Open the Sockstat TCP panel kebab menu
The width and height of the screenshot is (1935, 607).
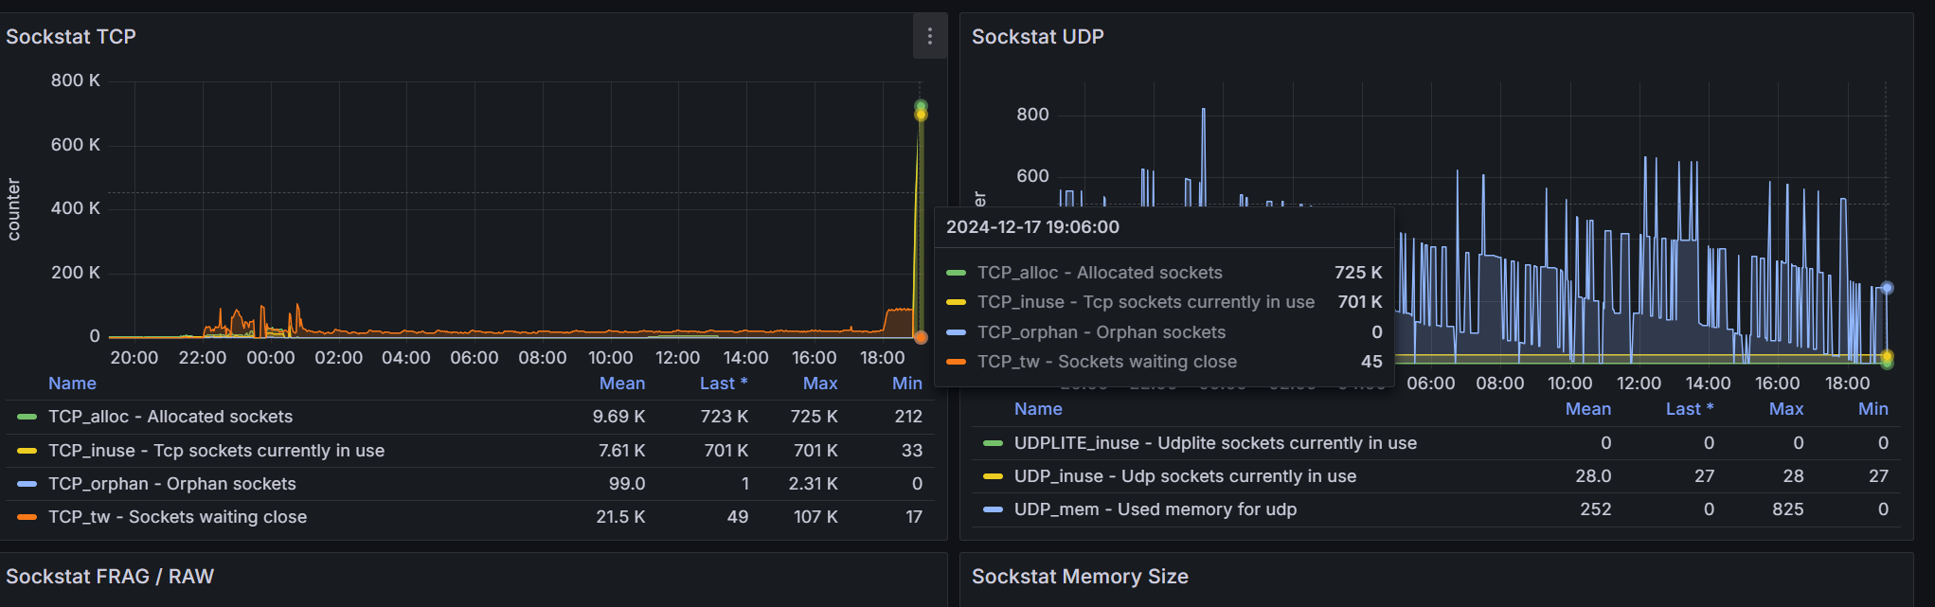[x=929, y=36]
